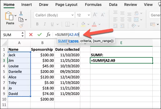Click the Merge & Center icon

pos(136,20)
